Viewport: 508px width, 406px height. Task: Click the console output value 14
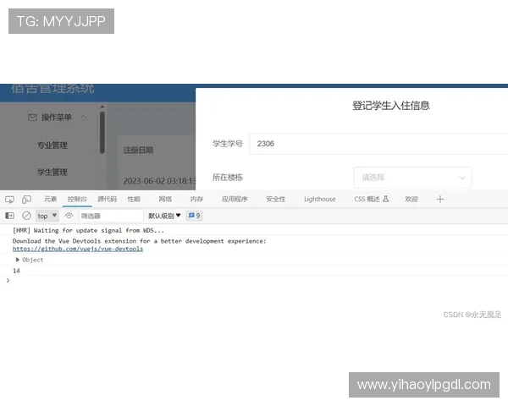pyautogui.click(x=16, y=271)
